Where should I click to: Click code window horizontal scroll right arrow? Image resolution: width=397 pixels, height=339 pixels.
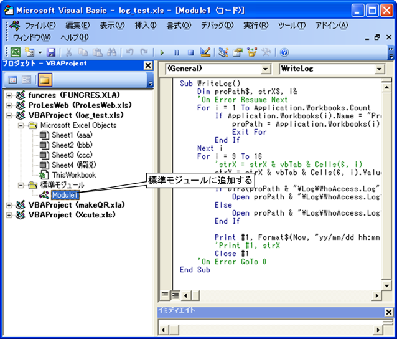[376, 295]
